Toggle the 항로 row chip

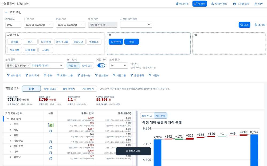[132, 42]
